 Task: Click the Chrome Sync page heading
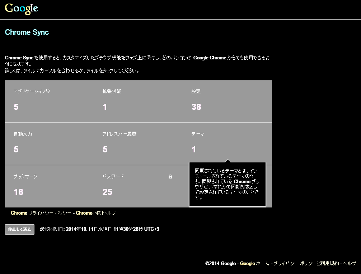click(x=27, y=32)
